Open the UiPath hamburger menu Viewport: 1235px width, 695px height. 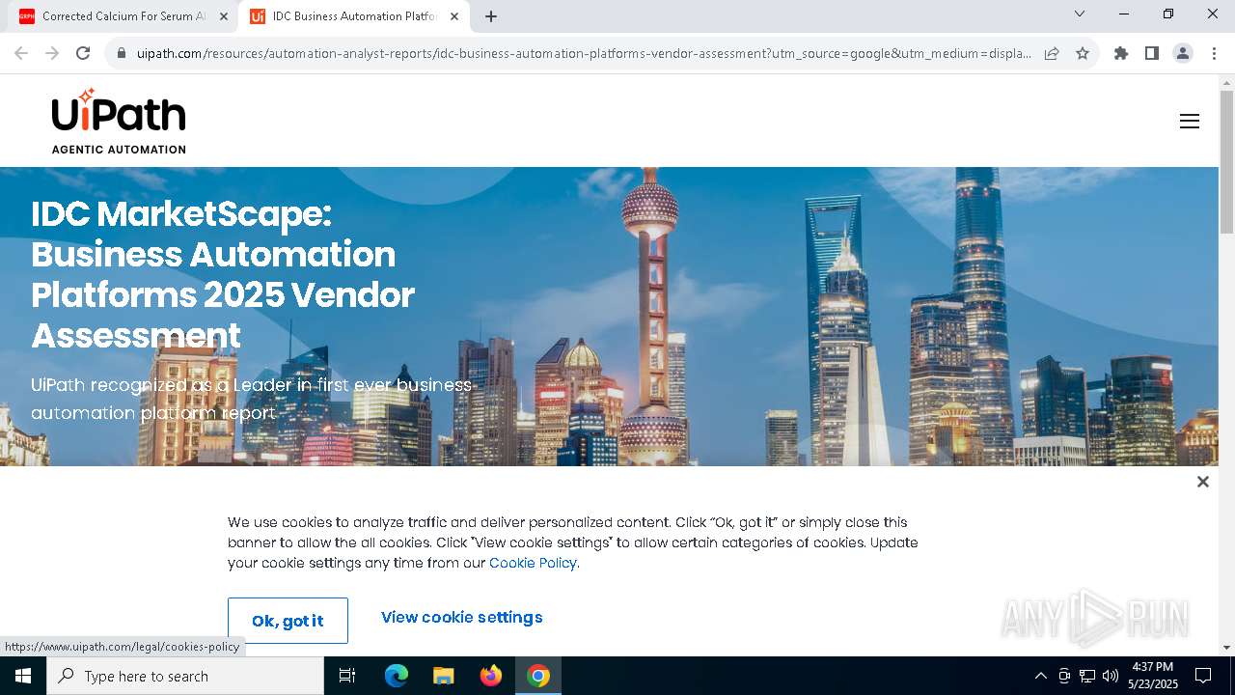(x=1190, y=122)
